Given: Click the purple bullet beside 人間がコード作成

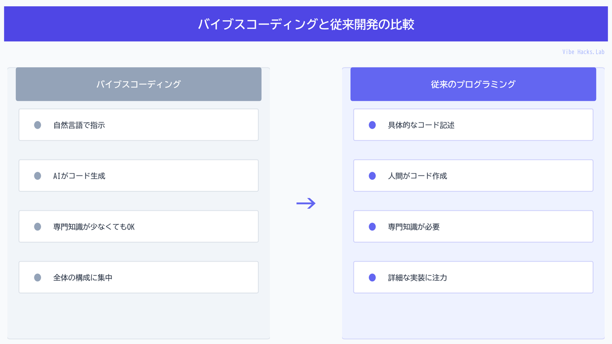Looking at the screenshot, I should (x=372, y=176).
